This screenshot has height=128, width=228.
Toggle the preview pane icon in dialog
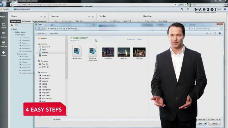click(x=215, y=33)
